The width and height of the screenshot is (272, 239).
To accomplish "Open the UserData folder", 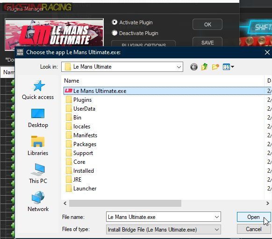I will [80, 109].
